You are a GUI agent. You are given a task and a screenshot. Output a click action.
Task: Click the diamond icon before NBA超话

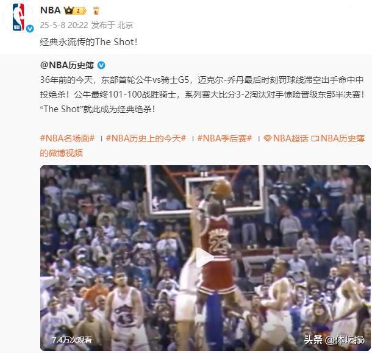point(267,138)
